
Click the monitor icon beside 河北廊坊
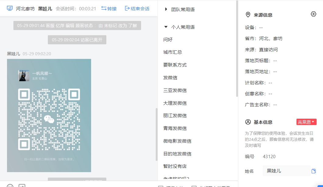(x=10, y=8)
